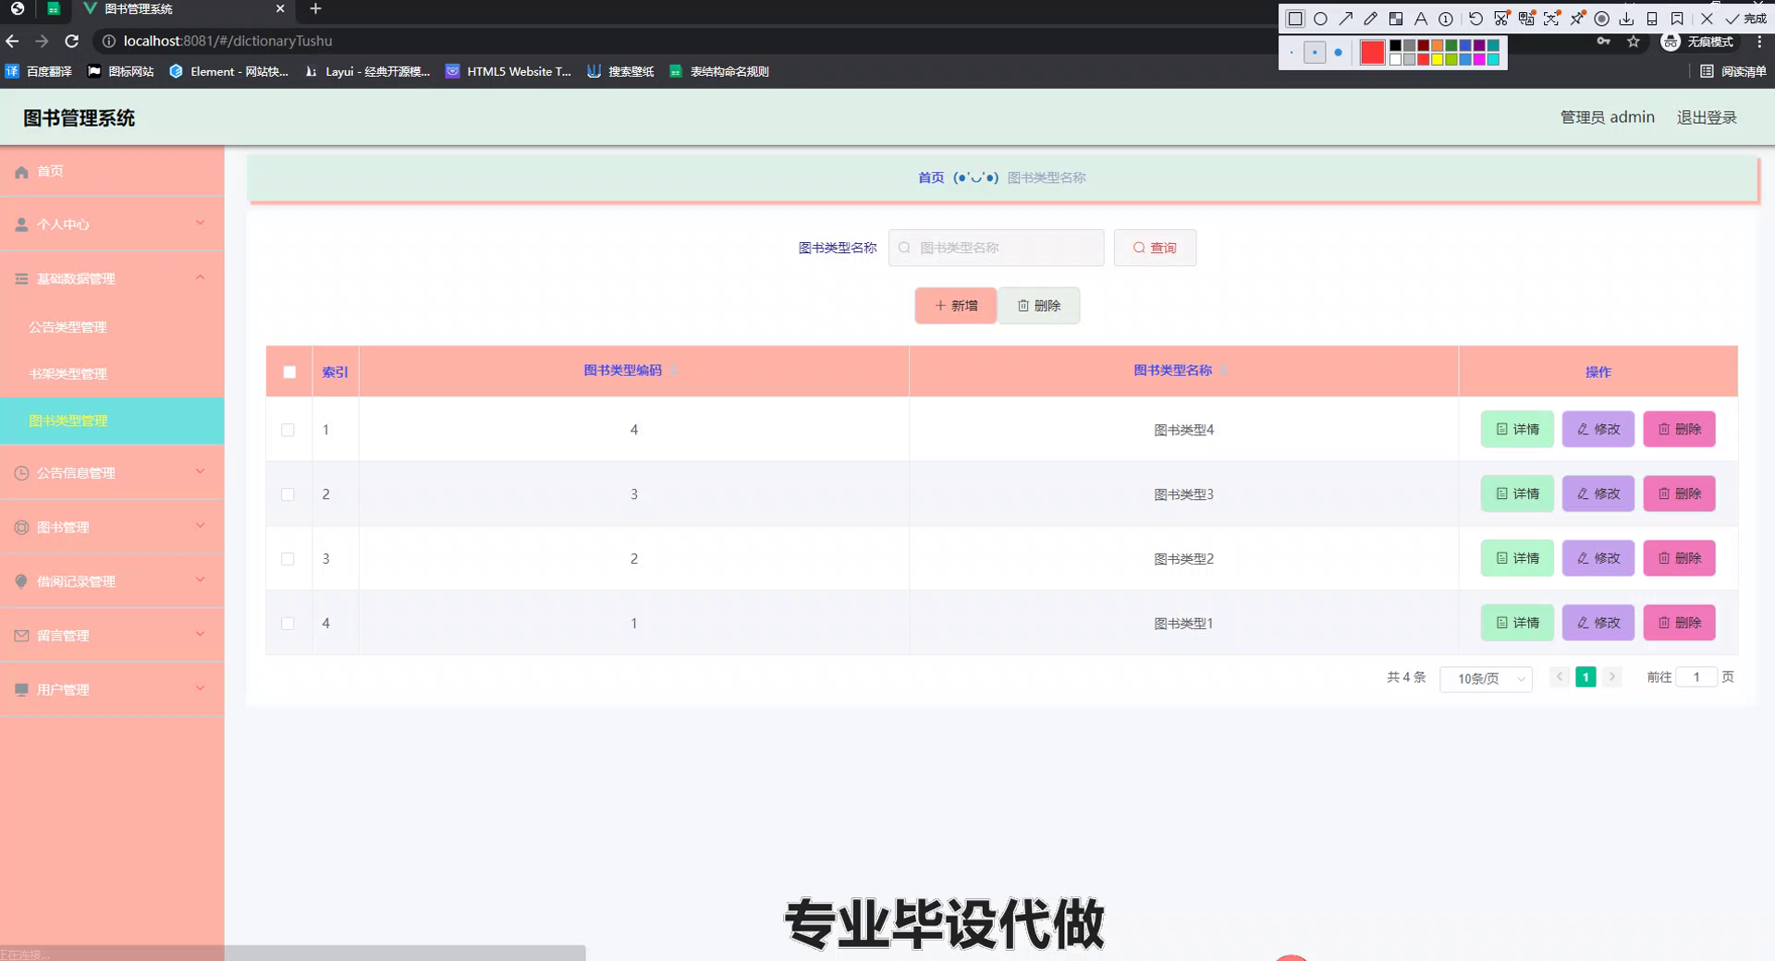
Task: Expand the 公告信息管理 menu
Action: 112,472
